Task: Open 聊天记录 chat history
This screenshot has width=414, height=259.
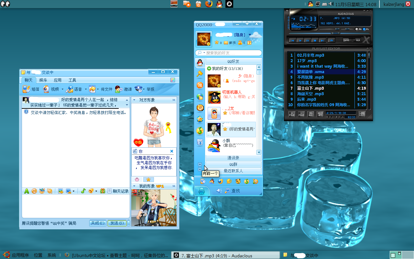Action: point(118,191)
